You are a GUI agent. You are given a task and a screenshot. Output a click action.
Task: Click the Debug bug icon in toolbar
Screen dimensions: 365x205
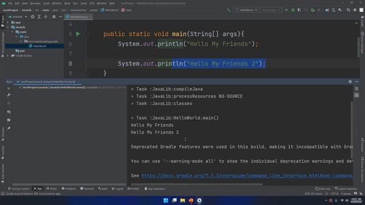pyautogui.click(x=293, y=10)
